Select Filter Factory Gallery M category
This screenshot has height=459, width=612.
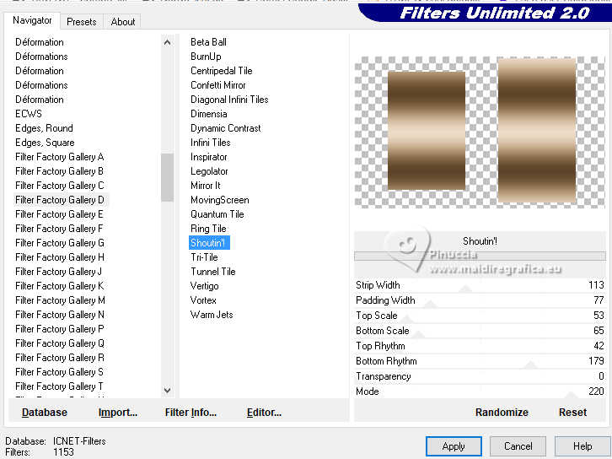click(60, 300)
